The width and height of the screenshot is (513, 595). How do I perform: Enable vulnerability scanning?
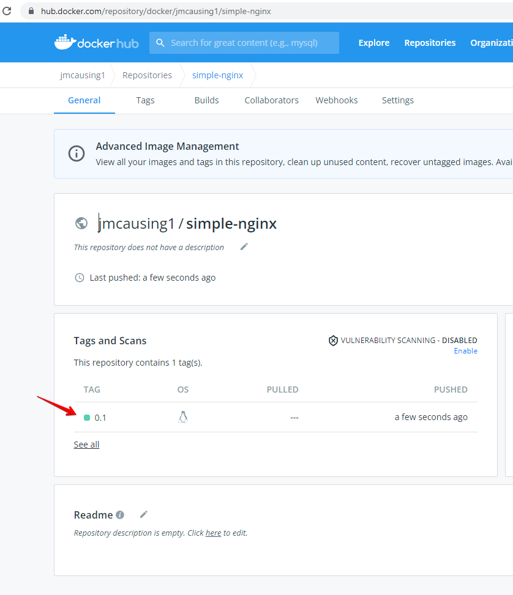point(465,351)
